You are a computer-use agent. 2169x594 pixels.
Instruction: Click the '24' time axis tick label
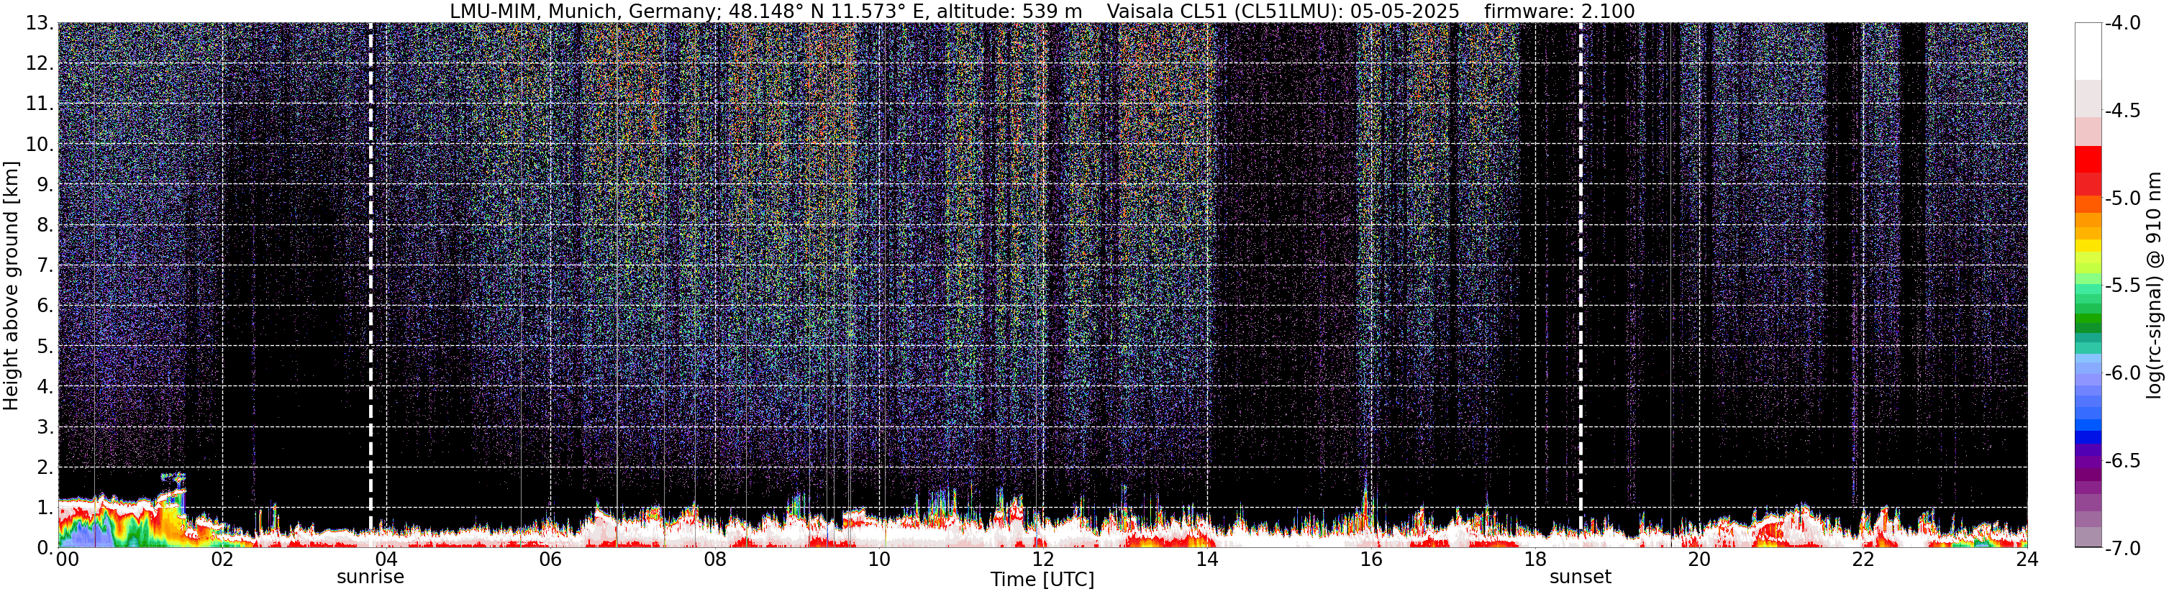(2027, 559)
